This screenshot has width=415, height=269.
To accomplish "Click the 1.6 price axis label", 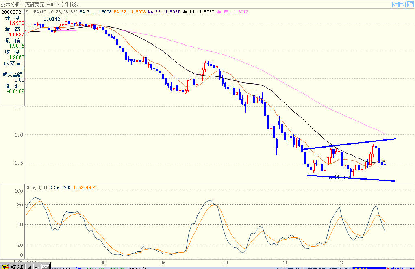I will 19,134.
